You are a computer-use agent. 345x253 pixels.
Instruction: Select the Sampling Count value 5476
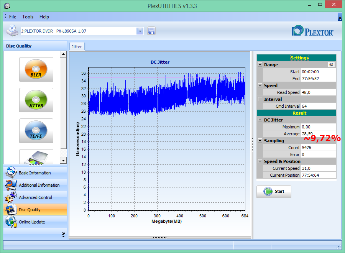coord(319,148)
